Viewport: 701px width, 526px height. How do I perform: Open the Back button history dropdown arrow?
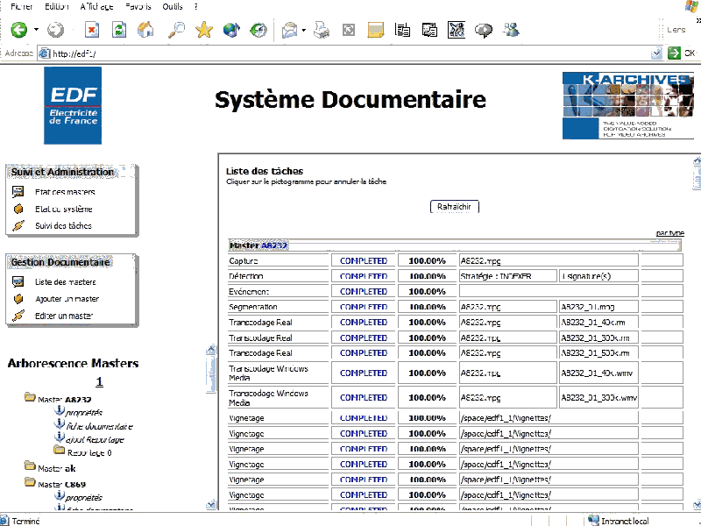(x=36, y=30)
